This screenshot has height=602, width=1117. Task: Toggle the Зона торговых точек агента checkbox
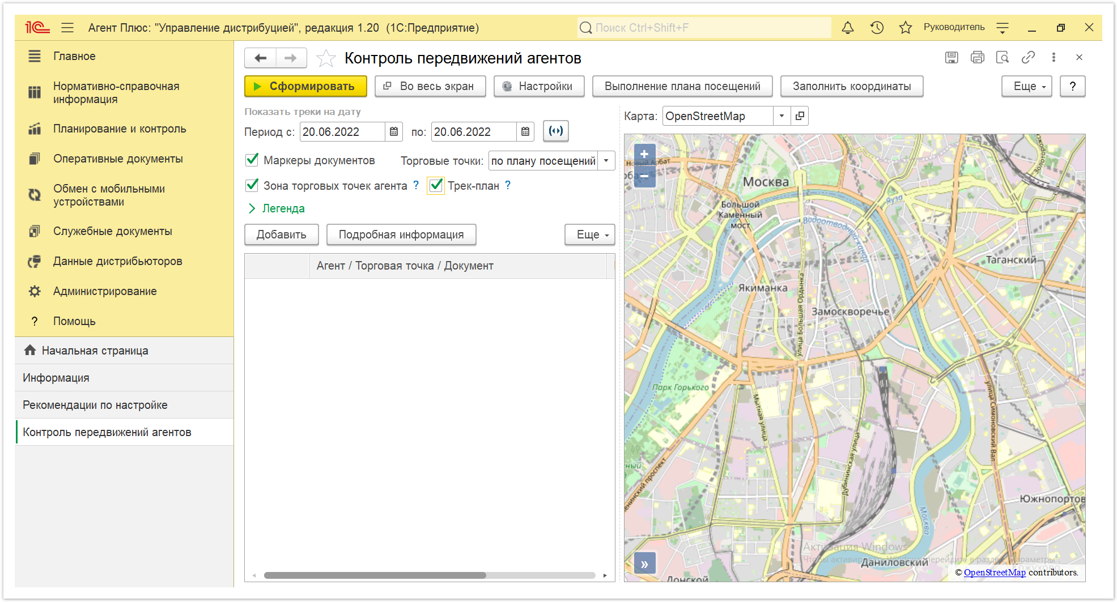click(x=252, y=185)
